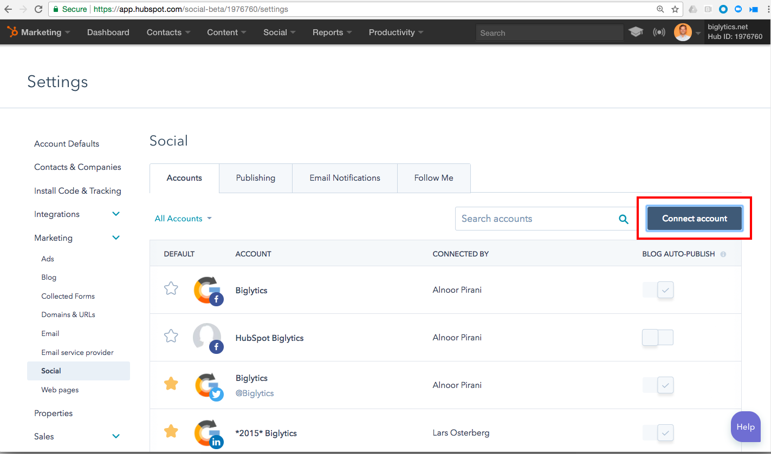This screenshot has height=454, width=771.
Task: Click the Connect account button
Action: point(695,219)
